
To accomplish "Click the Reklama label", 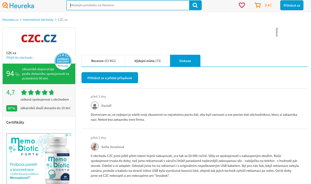I will tap(277, 32).
